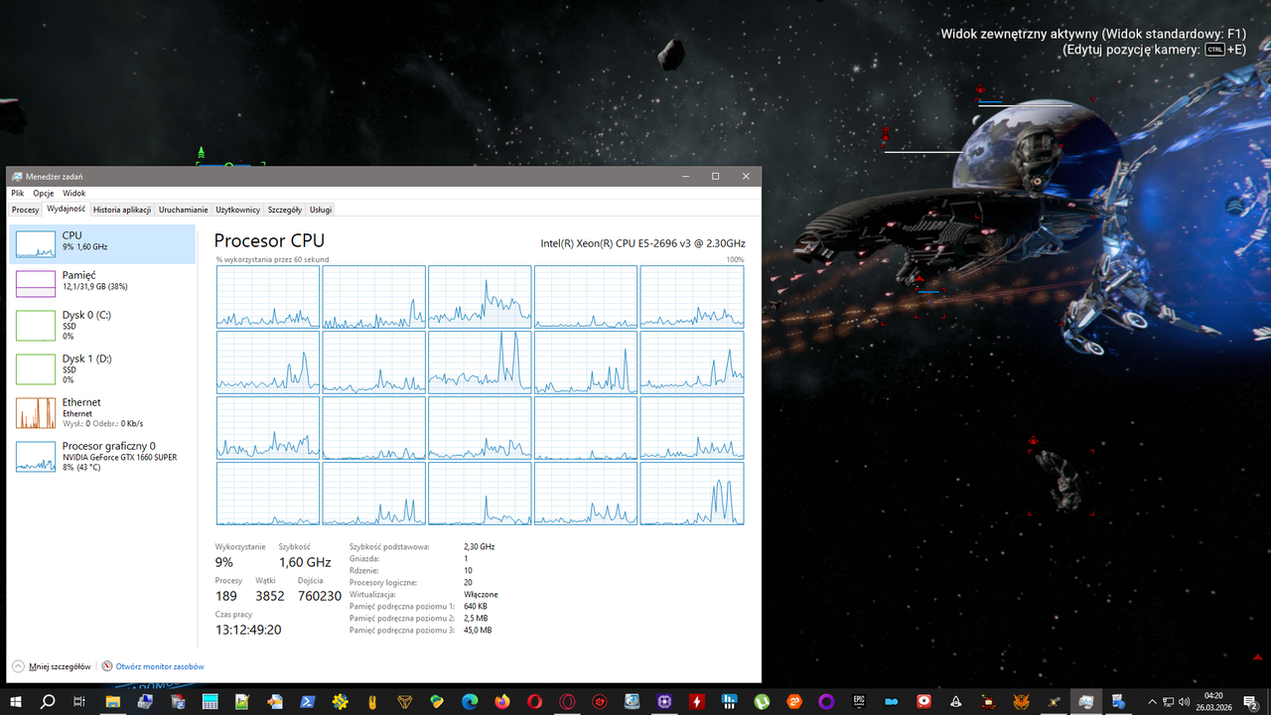Open the solid red Opera browser icon
This screenshot has width=1271, height=715.
click(534, 701)
